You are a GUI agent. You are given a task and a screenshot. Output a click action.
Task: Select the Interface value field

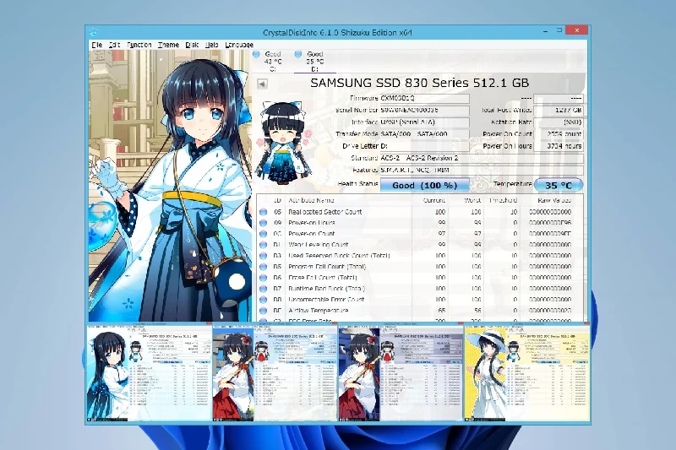(x=425, y=122)
